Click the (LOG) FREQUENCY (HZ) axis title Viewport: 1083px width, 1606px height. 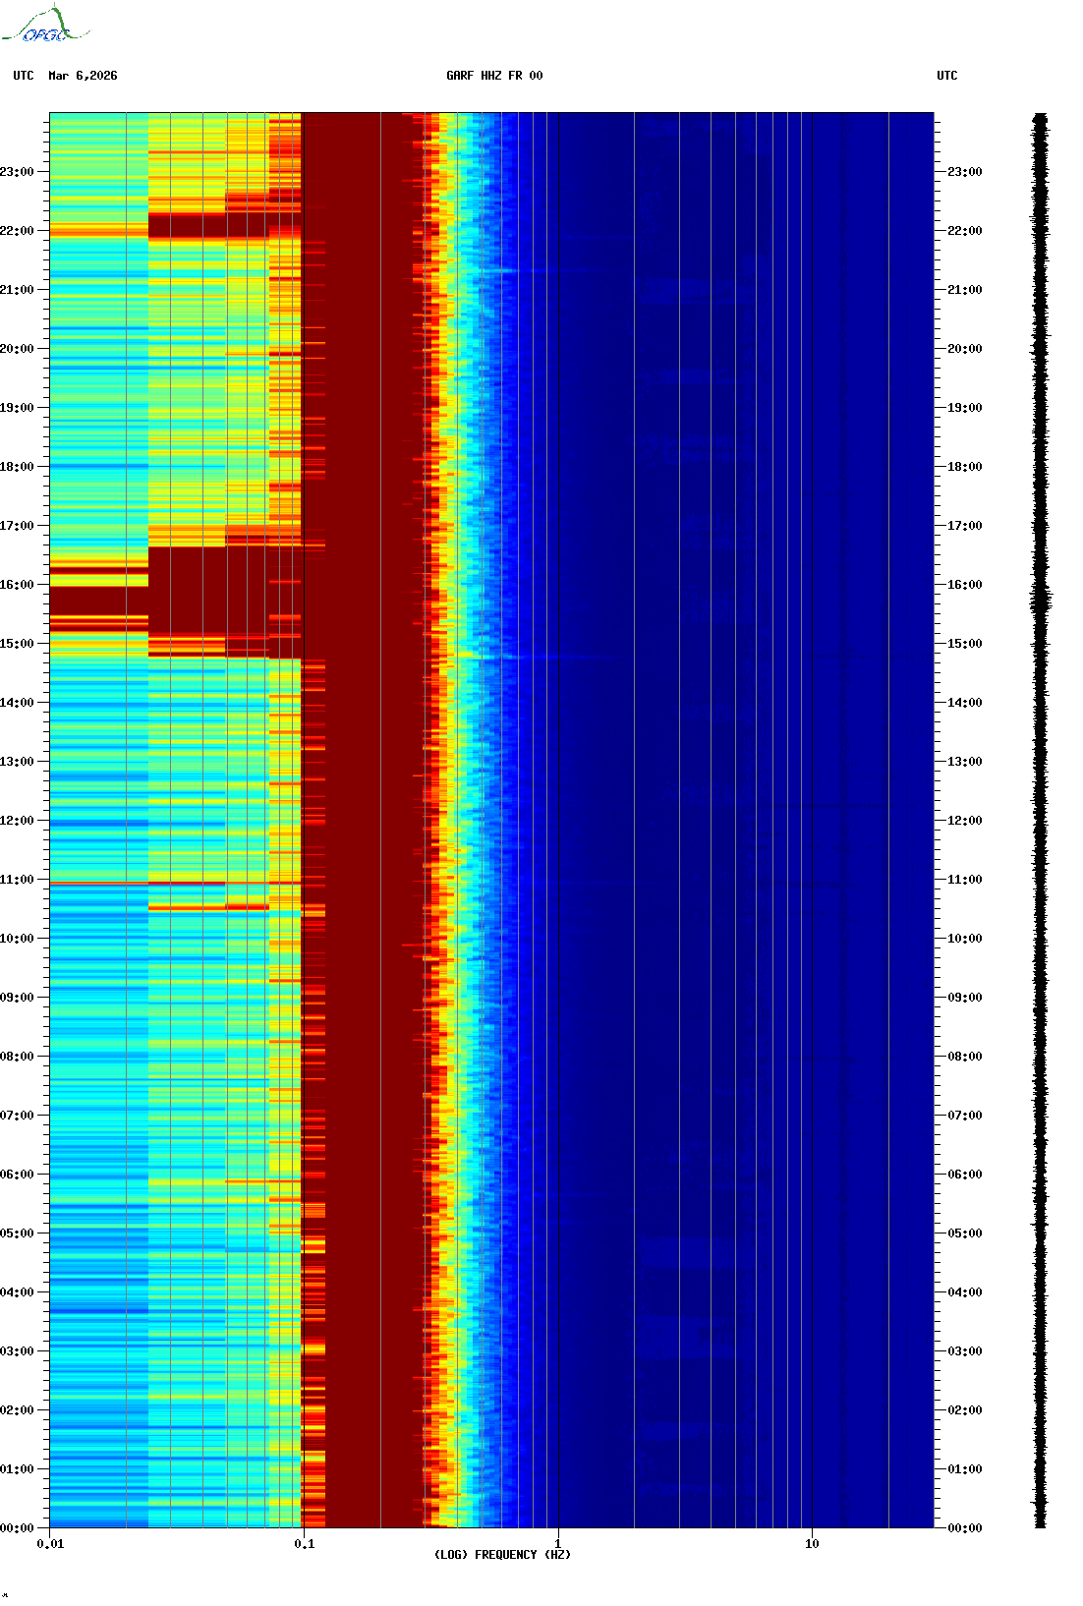coord(502,1555)
